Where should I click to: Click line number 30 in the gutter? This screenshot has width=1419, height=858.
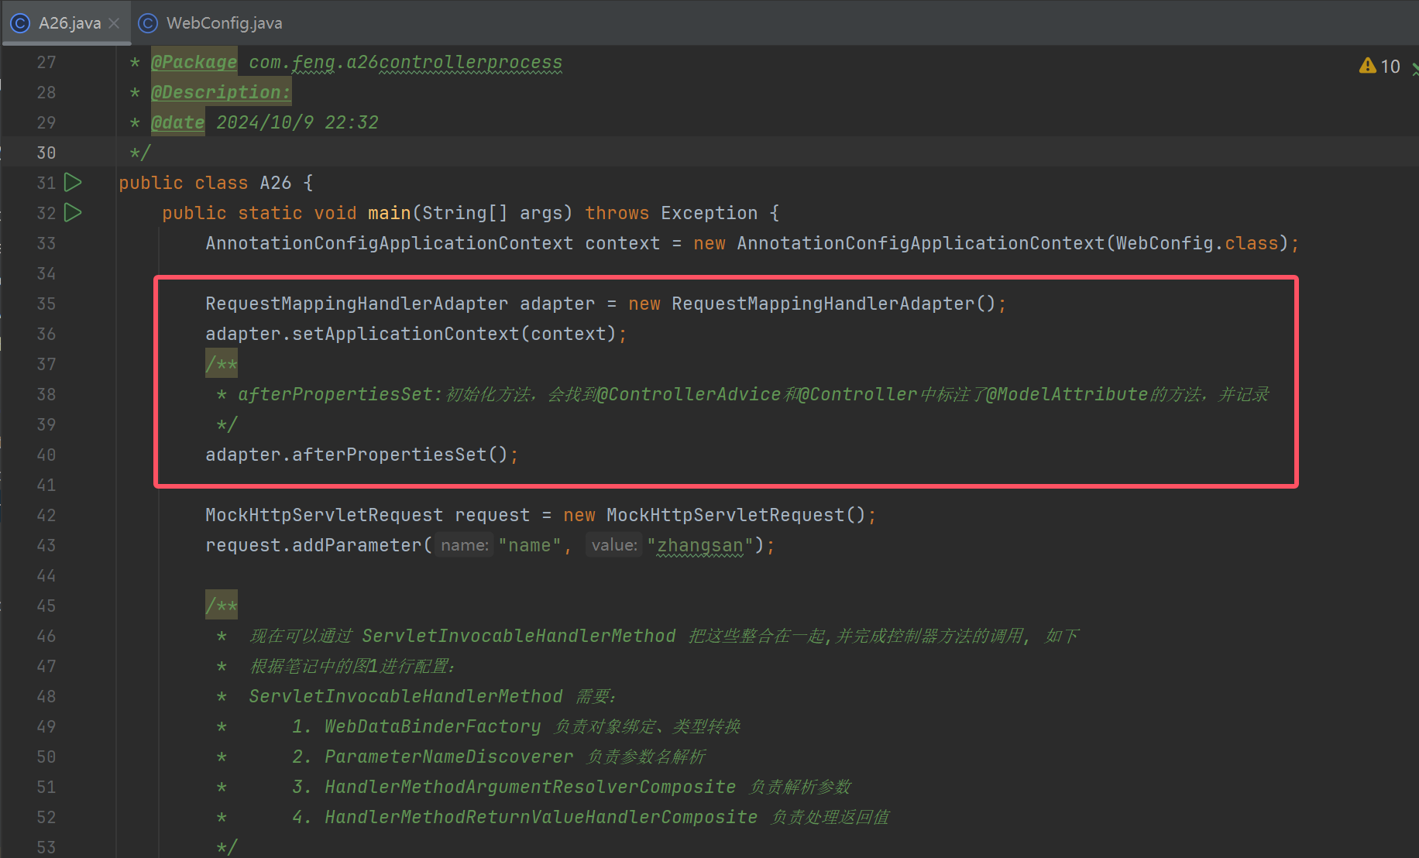point(46,153)
